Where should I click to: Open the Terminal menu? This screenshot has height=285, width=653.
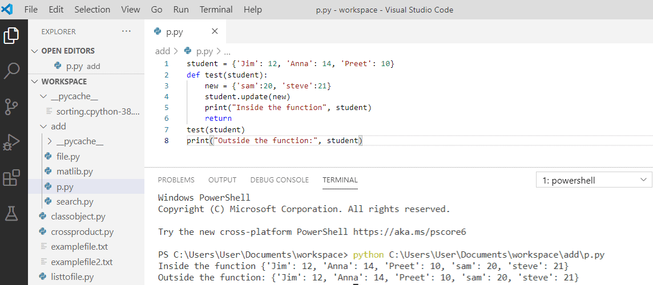click(x=215, y=9)
